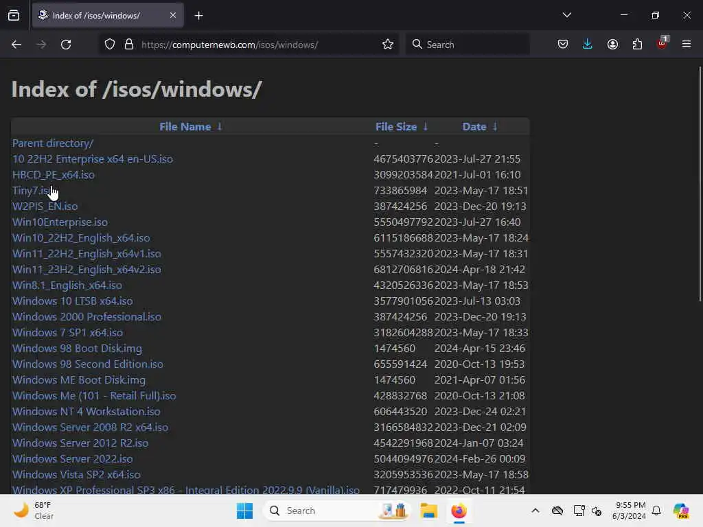
Task: Open tracking protection shield info
Action: click(x=110, y=45)
